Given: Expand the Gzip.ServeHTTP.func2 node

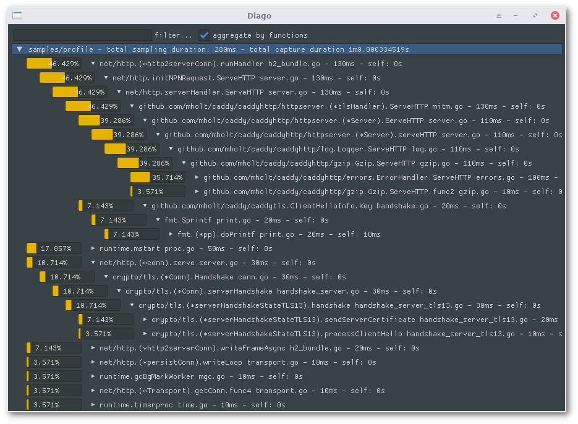Looking at the screenshot, I should (197, 192).
